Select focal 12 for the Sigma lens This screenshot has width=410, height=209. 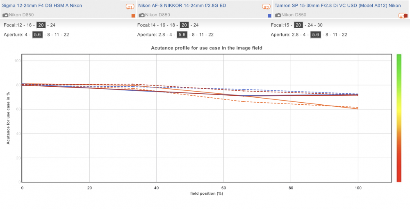point(19,25)
